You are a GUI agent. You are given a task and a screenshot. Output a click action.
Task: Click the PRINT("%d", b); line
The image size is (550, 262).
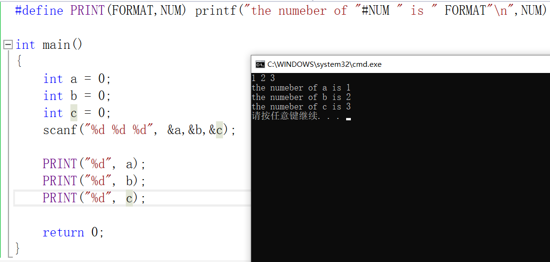[94, 181]
